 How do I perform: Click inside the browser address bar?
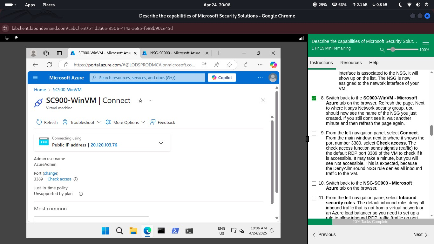[x=133, y=64]
